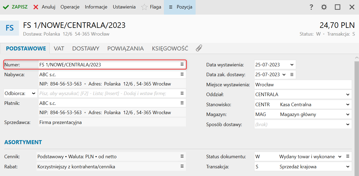
Task: Expand the Data wystawienia date dropdown
Action: [x=292, y=65]
